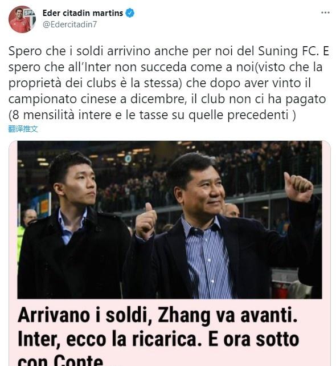Viewport: 336px width, 366px height.
Task: Select the display name Eder citadin martins
Action: coord(83,13)
